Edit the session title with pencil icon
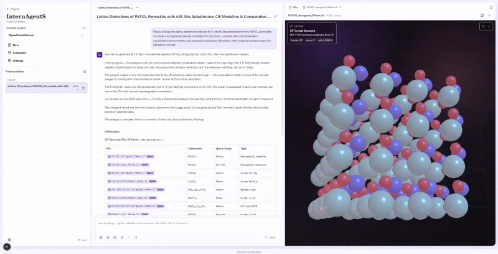 click(x=276, y=17)
